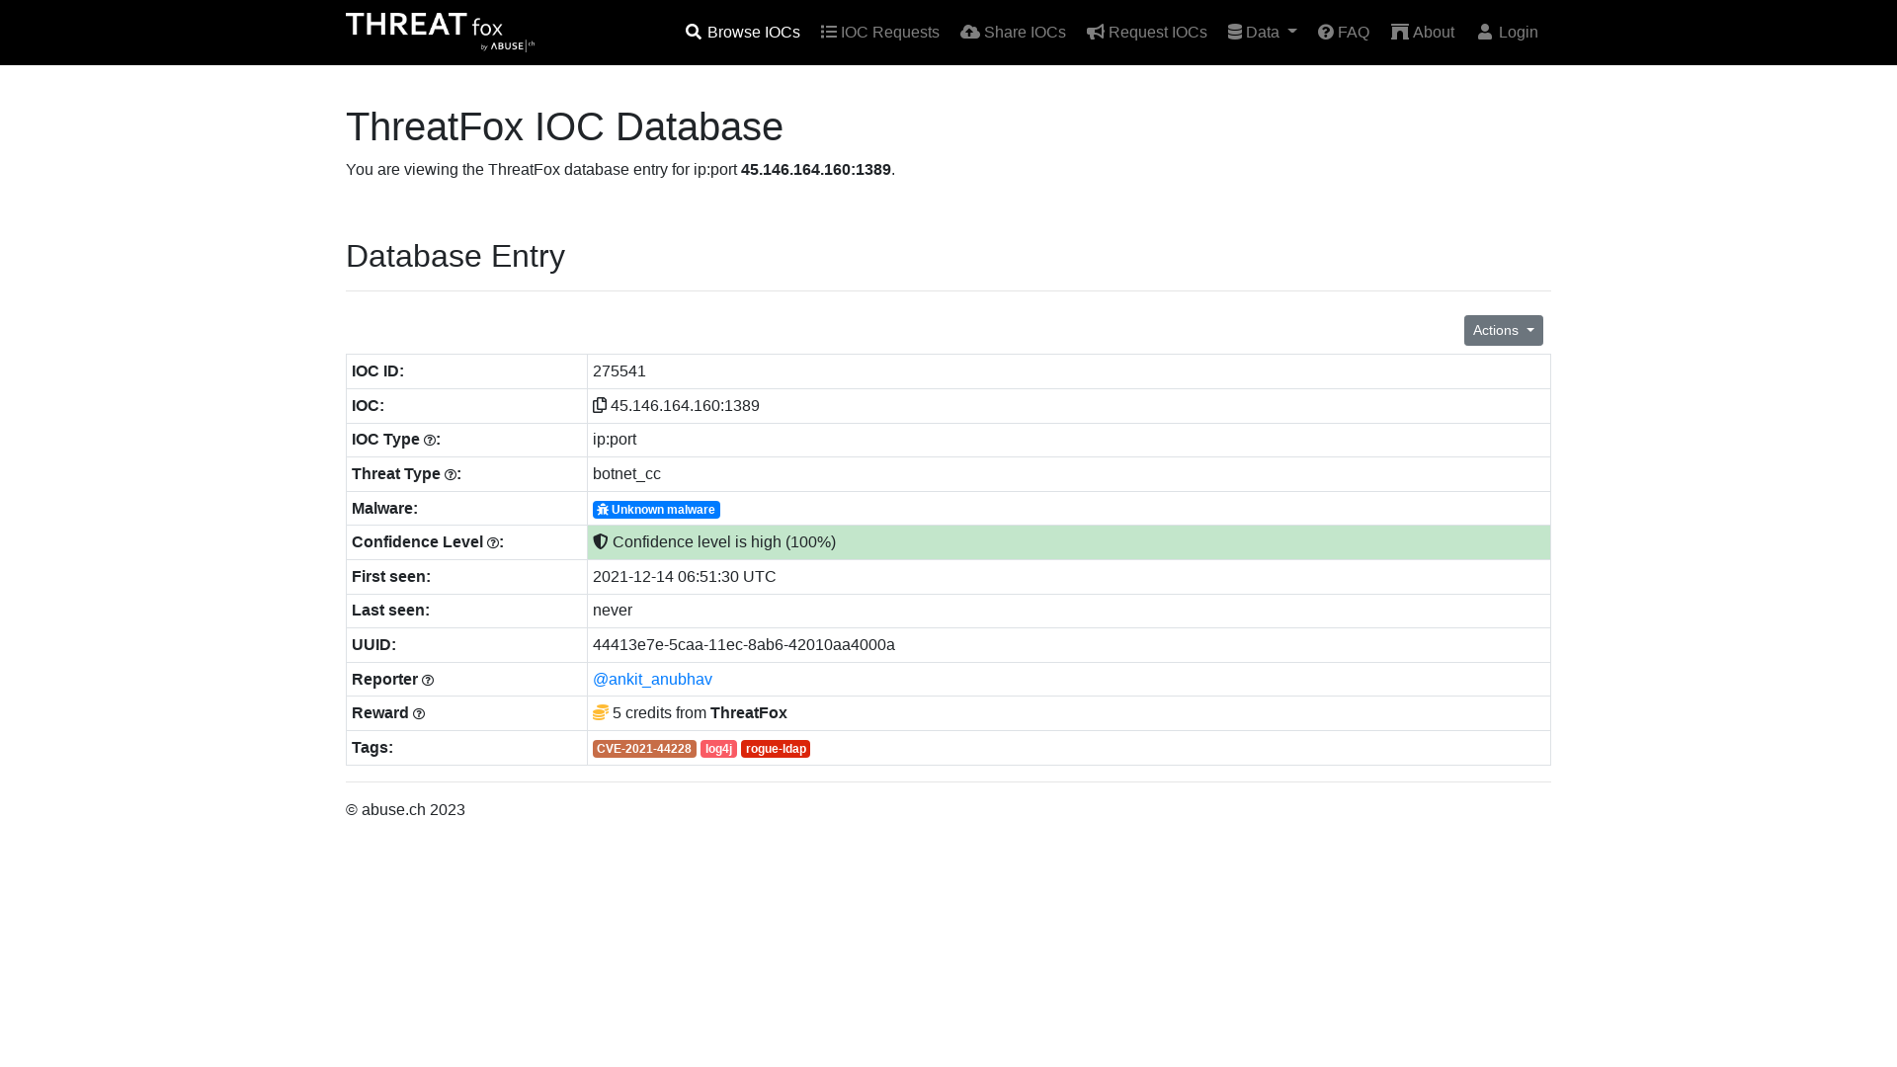Open Browse IOCs page

pos(743,33)
